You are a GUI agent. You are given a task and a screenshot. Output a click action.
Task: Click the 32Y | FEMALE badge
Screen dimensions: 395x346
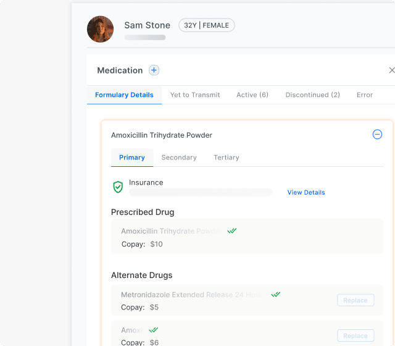pyautogui.click(x=207, y=25)
